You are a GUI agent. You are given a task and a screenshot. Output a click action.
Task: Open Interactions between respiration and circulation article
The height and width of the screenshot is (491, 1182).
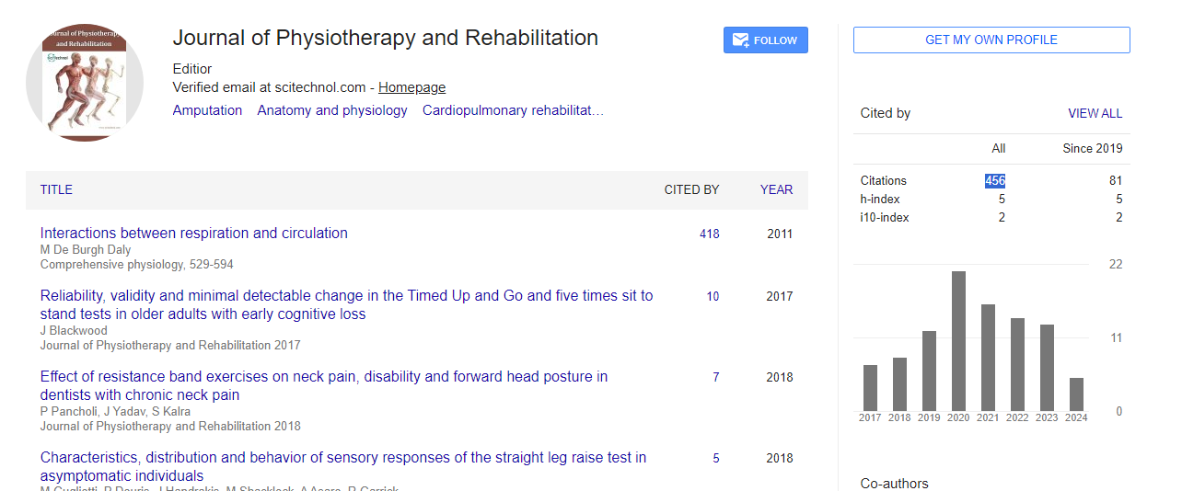[x=194, y=234]
